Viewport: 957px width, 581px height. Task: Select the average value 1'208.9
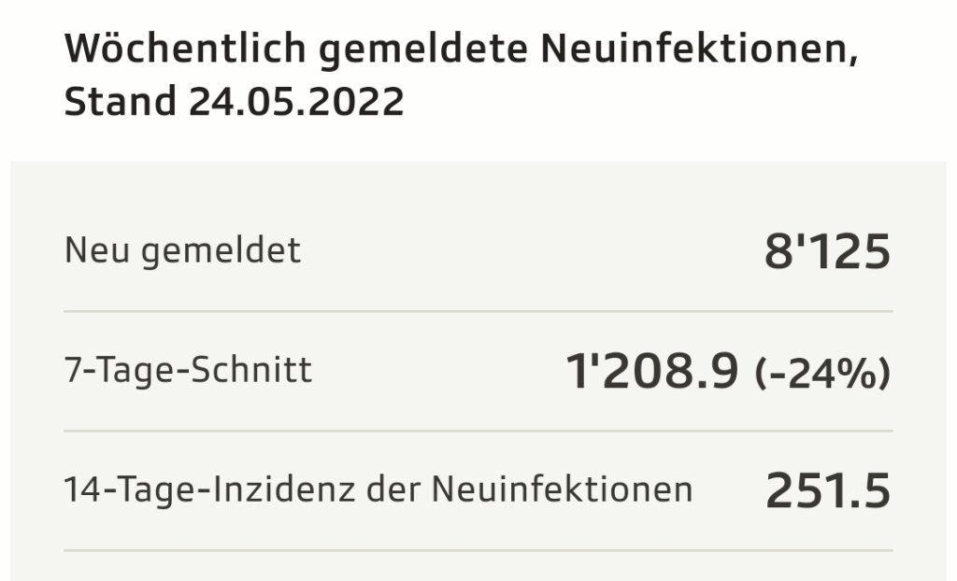tap(652, 372)
